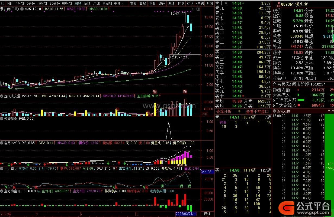Click the 买一 14.50 order book row
334x217 pixels.
243,52
